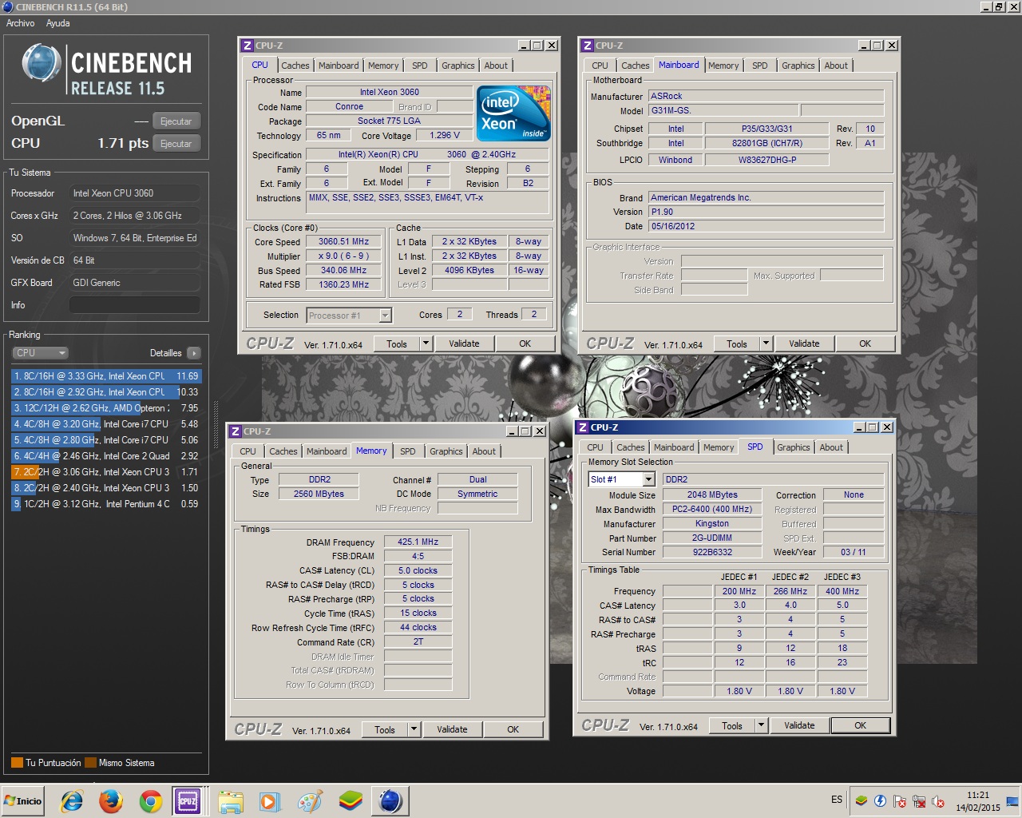Screen dimensions: 1022x818
Task: Click OK in the Memory tab window
Action: coord(513,729)
